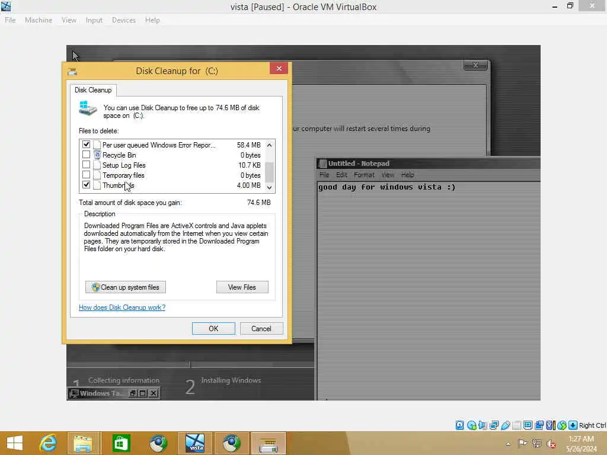The height and width of the screenshot is (455, 607).
Task: Click the View Files button
Action: 242,287
